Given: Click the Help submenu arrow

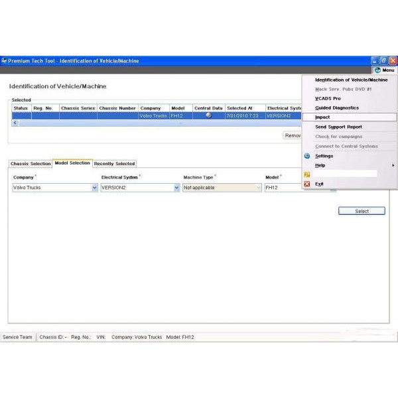Looking at the screenshot, I should click(x=393, y=165).
